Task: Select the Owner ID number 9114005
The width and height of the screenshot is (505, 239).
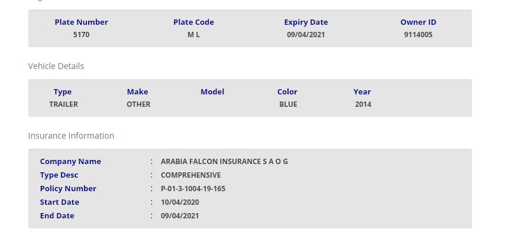Action: 418,35
